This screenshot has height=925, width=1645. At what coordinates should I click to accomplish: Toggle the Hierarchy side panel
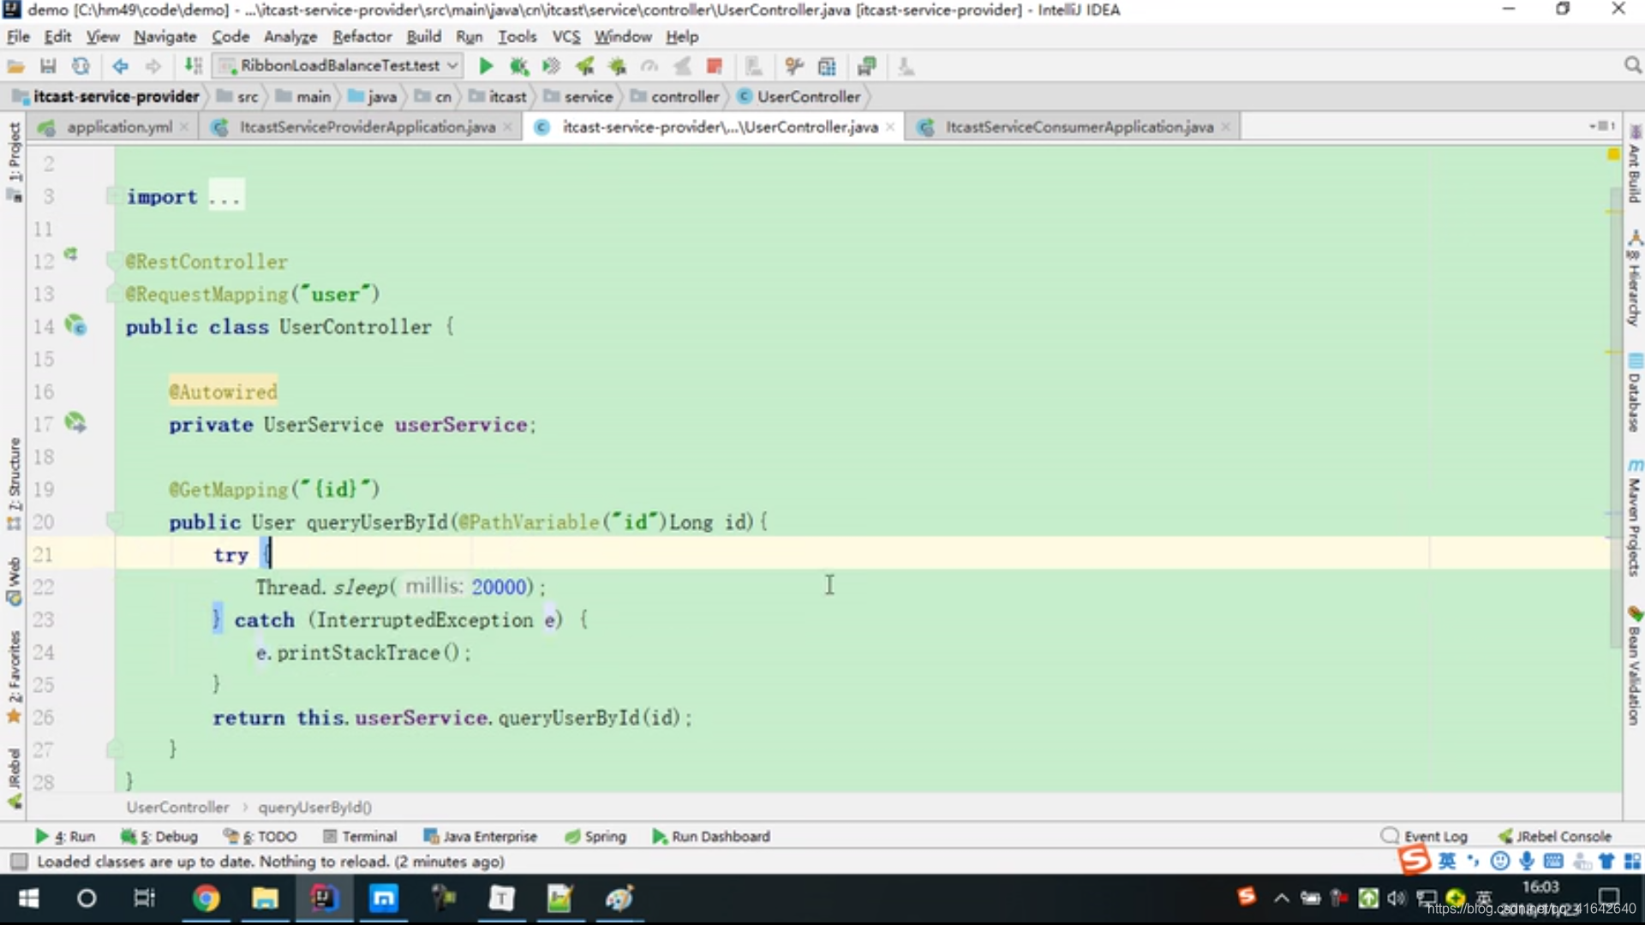coord(1635,280)
